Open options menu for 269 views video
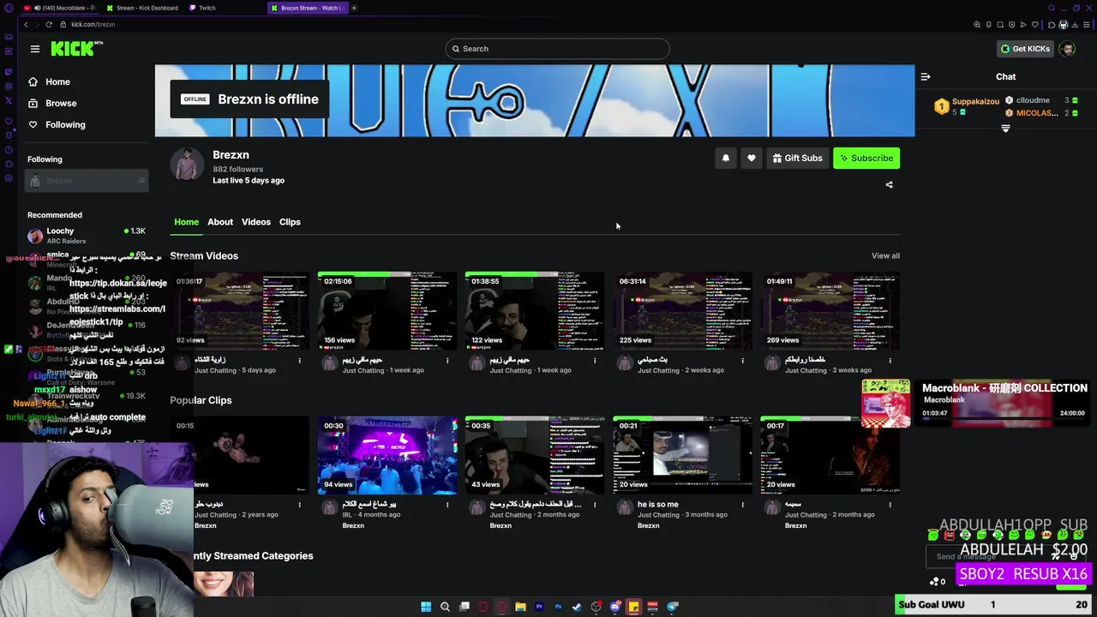 click(890, 361)
